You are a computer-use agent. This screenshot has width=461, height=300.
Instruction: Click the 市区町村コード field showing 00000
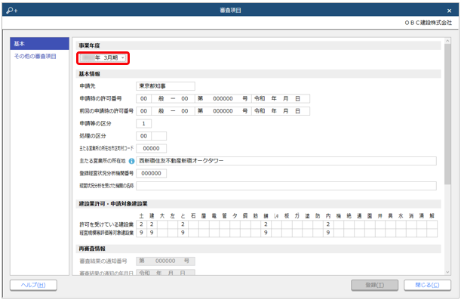tap(151, 148)
